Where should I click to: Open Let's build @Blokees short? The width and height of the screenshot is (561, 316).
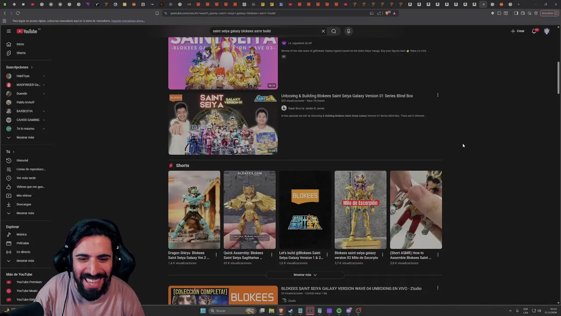click(x=305, y=210)
